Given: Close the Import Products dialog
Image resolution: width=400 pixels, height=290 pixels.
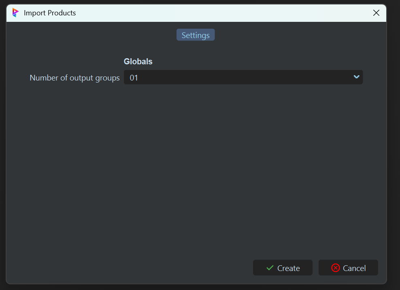Looking at the screenshot, I should coord(376,13).
